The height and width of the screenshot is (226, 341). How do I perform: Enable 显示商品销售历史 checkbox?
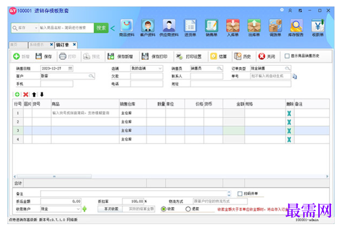point(287,56)
